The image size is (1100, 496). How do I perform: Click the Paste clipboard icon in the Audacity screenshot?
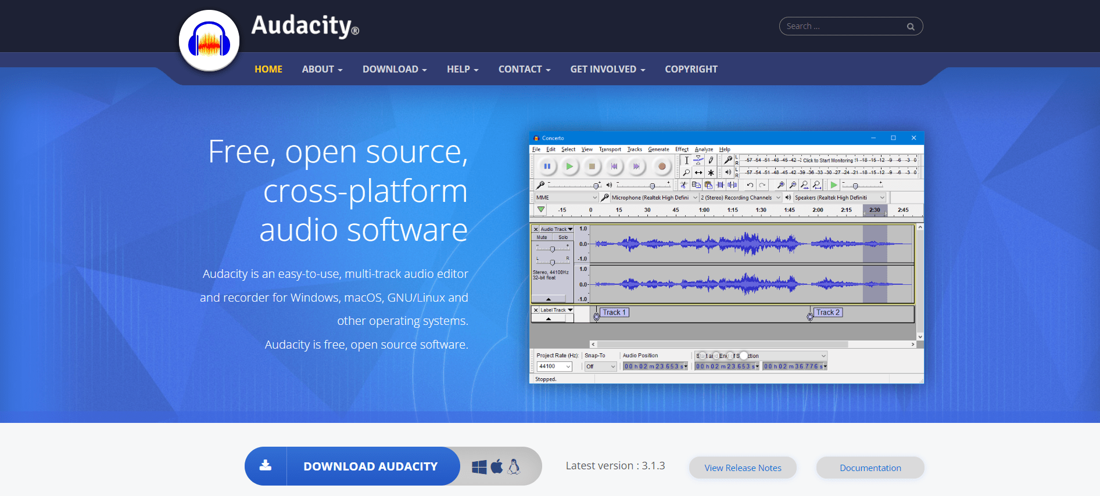click(x=708, y=185)
